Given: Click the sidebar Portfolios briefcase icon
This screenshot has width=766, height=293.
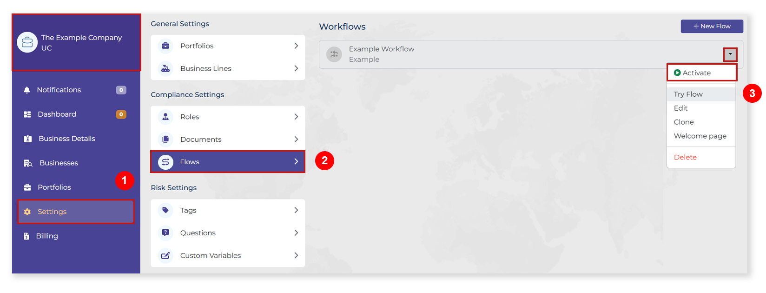Looking at the screenshot, I should coord(27,187).
